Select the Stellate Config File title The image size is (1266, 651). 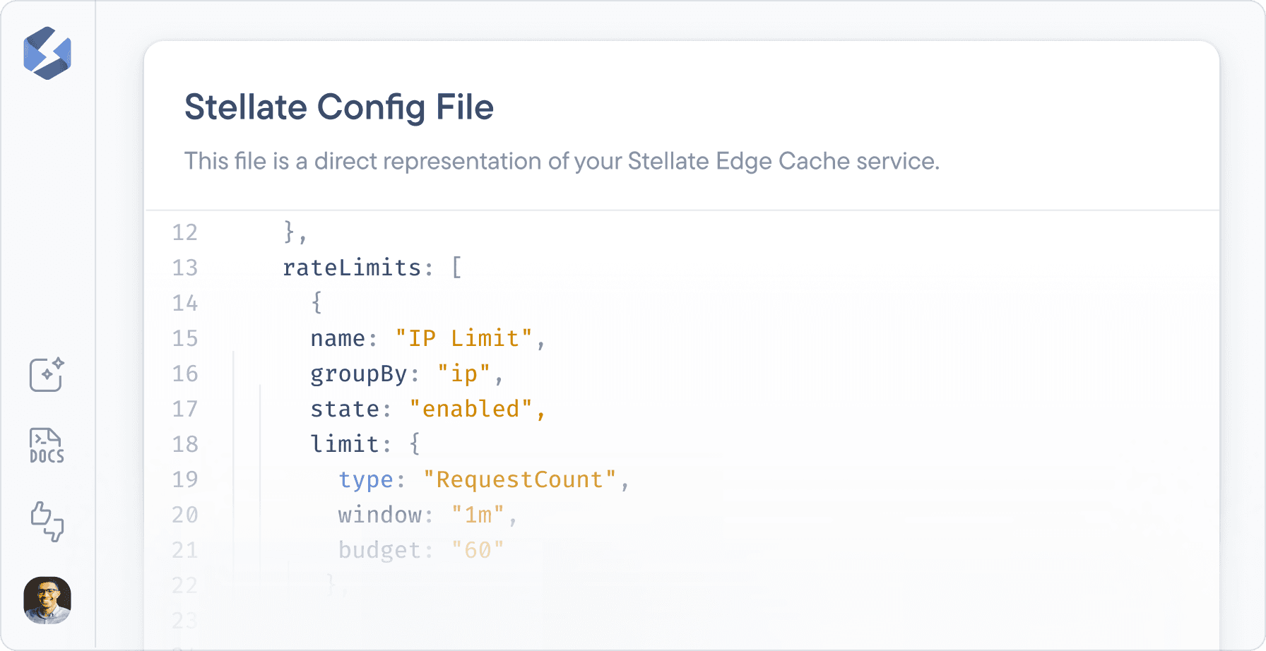339,107
